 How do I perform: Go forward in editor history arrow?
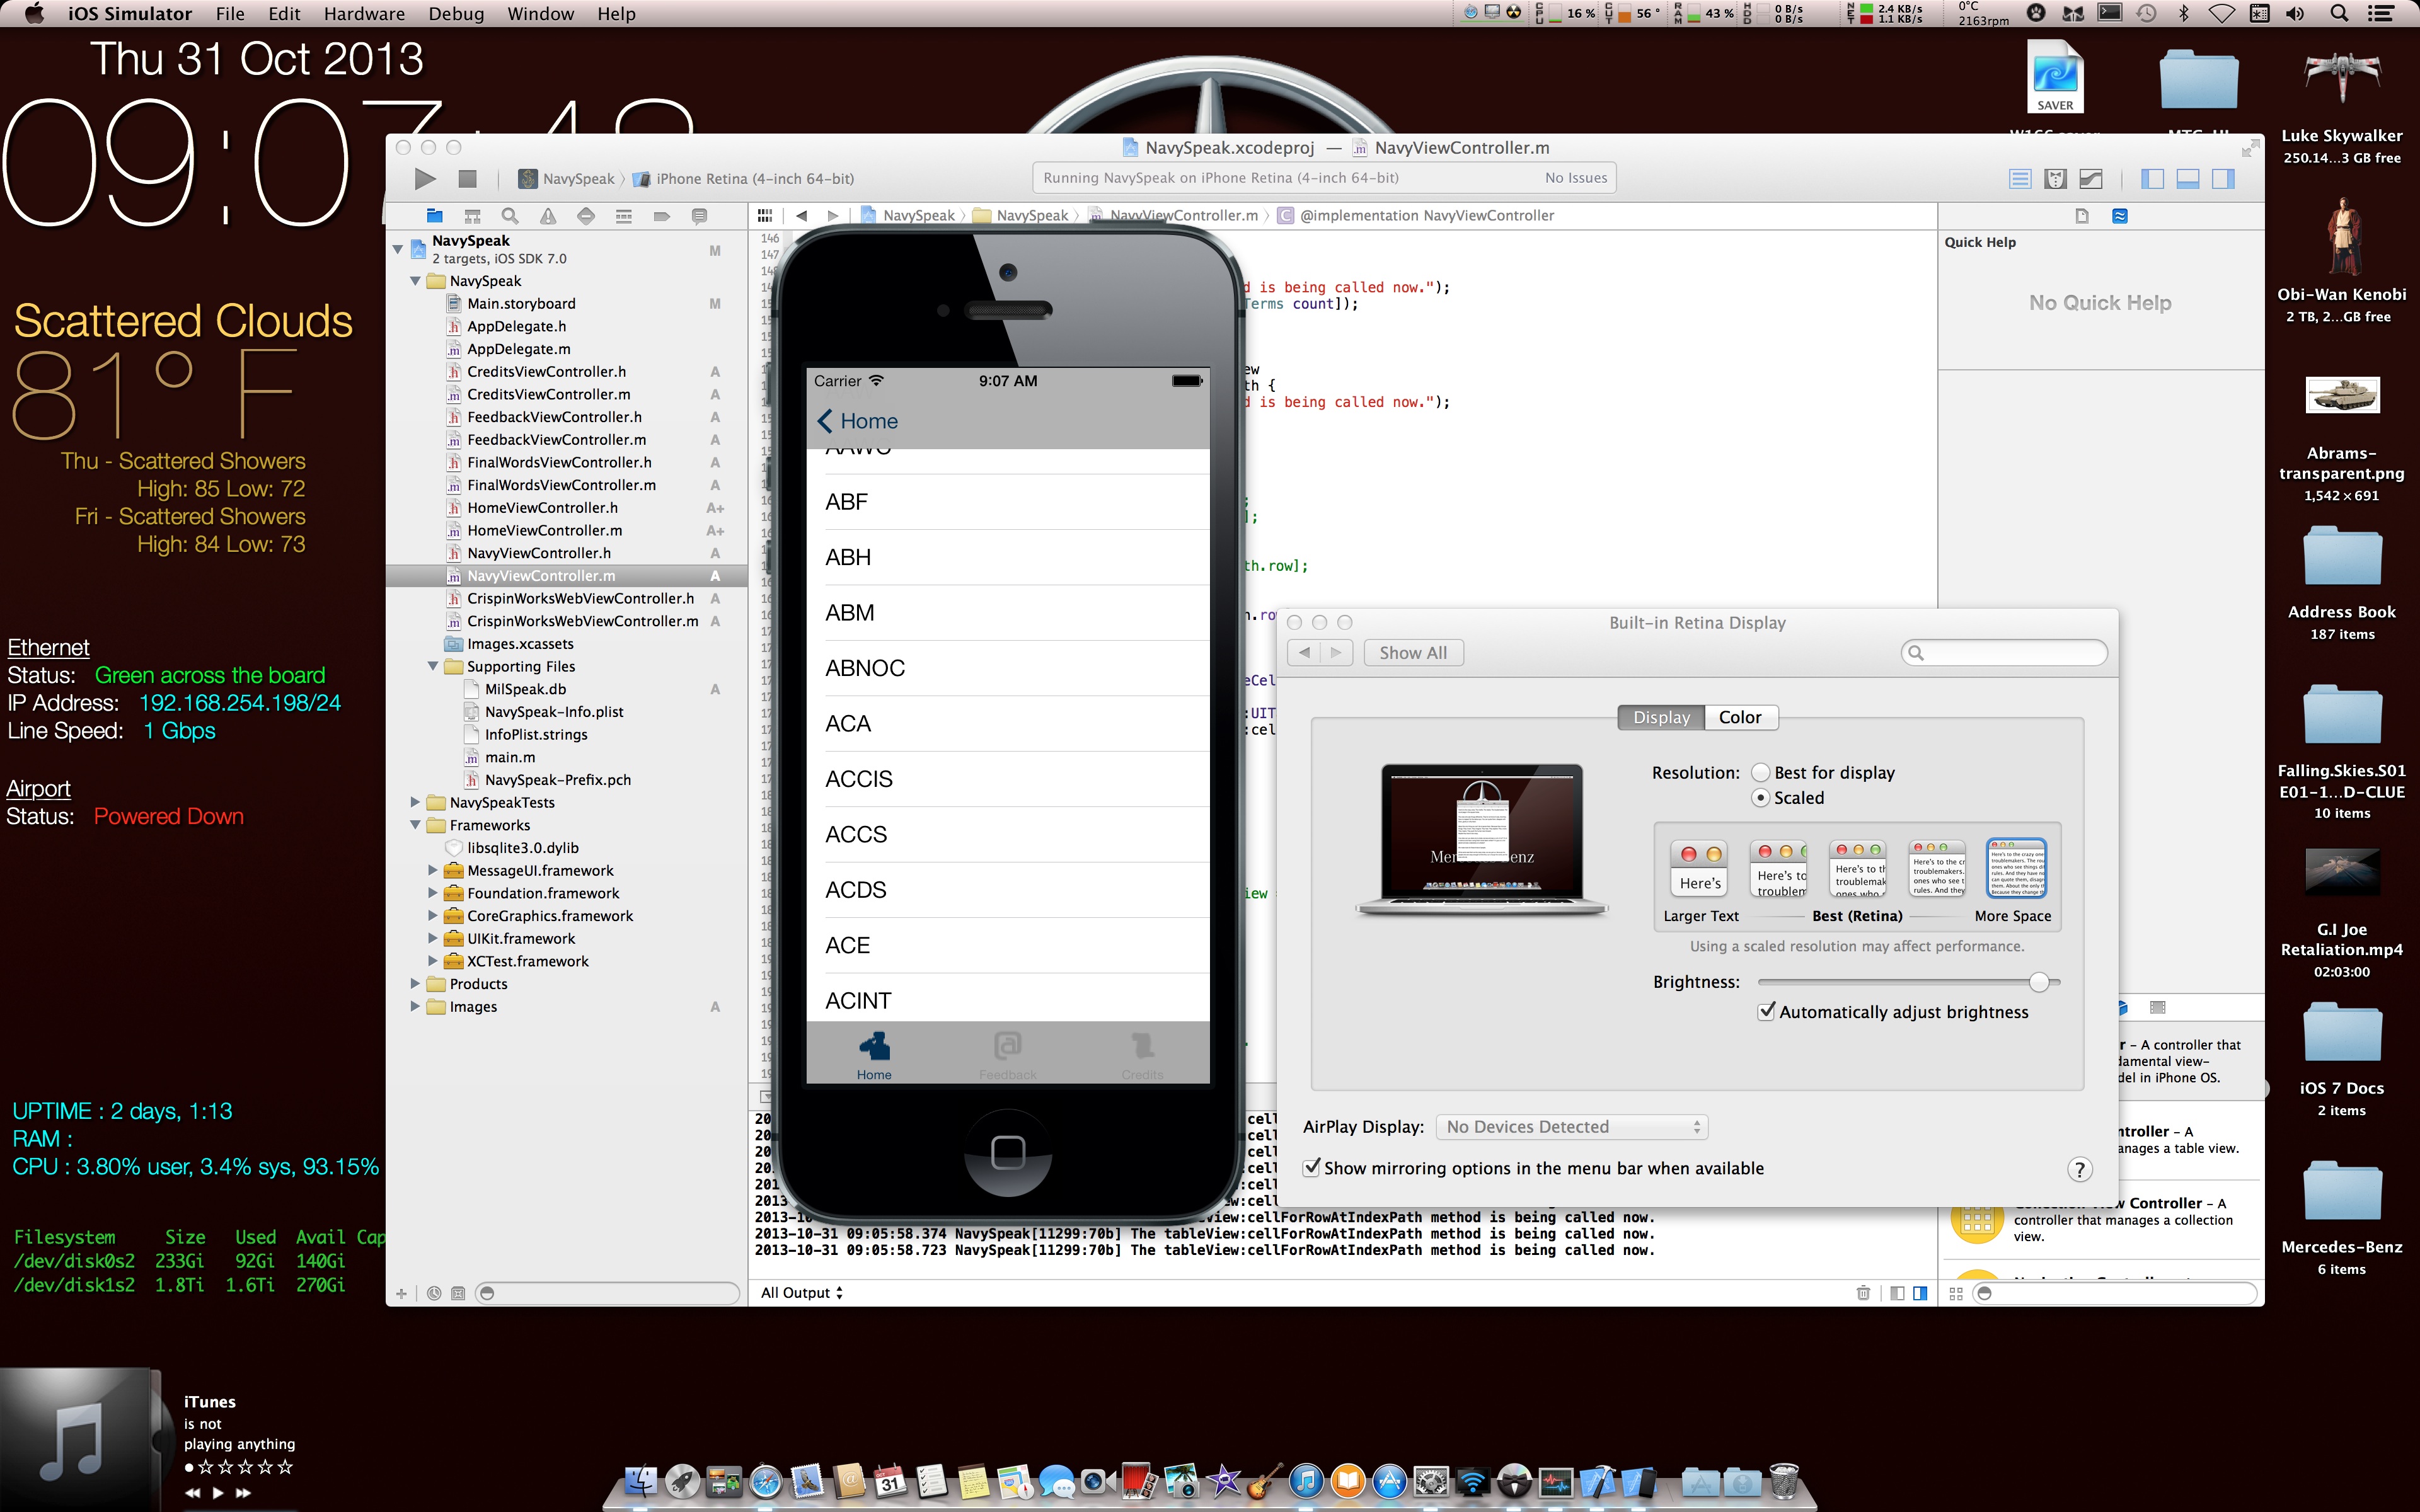click(832, 215)
